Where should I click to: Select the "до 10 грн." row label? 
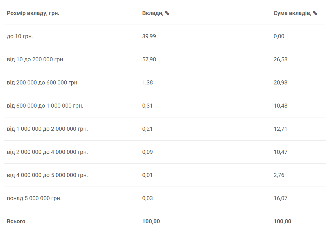pos(20,36)
